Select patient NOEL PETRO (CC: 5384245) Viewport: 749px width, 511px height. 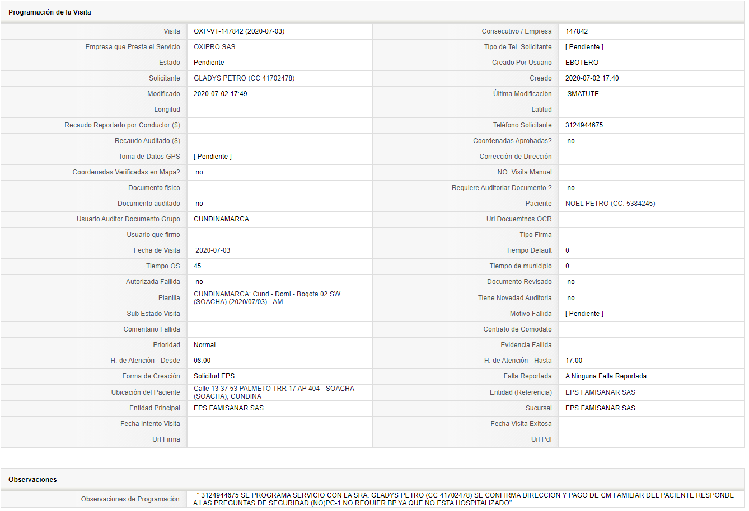[x=610, y=204]
